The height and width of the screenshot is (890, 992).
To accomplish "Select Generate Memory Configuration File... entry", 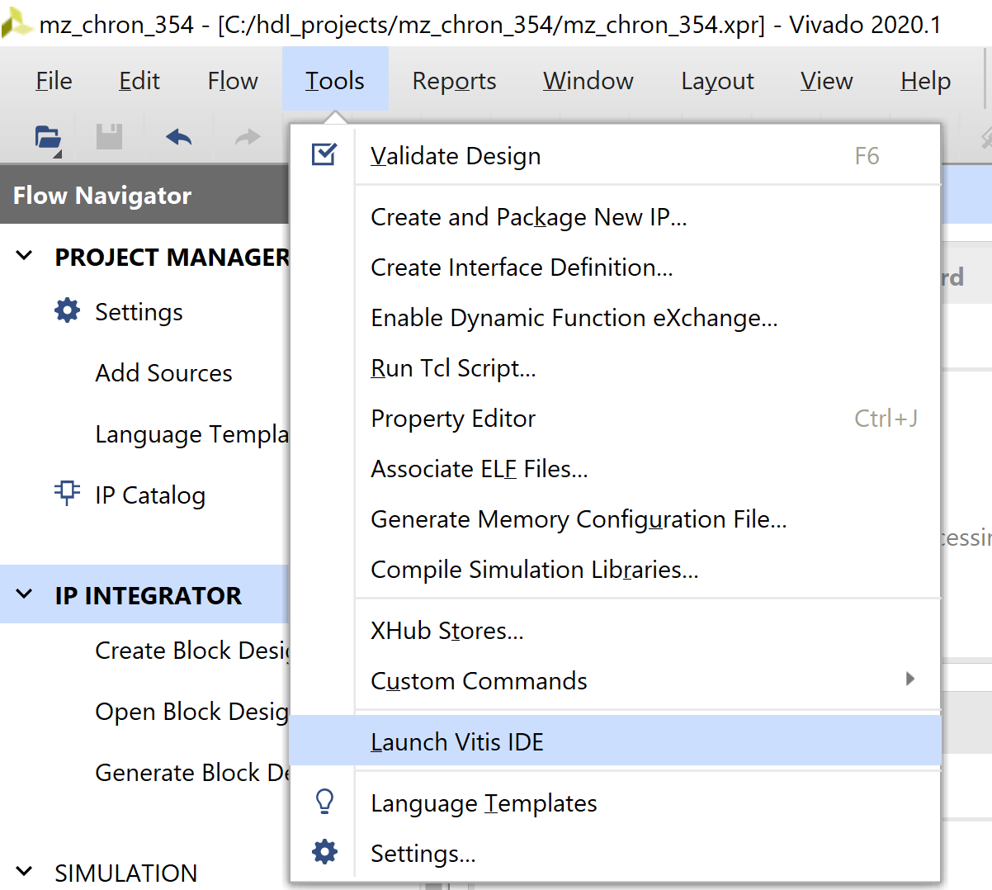I will coord(579,519).
